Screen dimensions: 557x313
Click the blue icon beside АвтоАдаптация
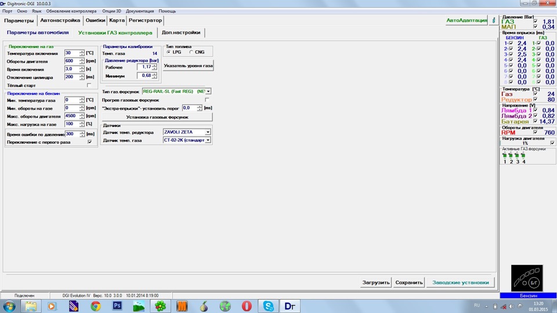(493, 20)
